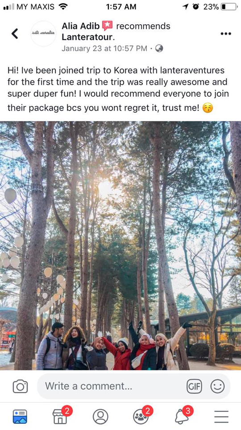Open the Notifications bell
241x430 pixels.
183,416
